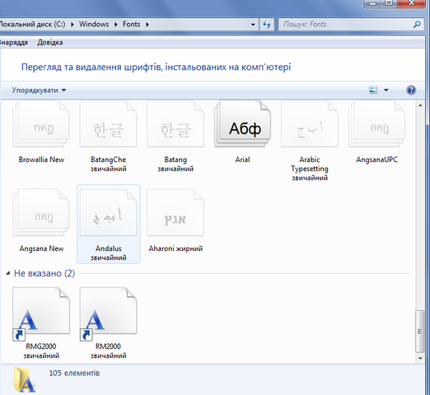
Task: Go to Windows folder in breadcrumb
Action: pyautogui.click(x=94, y=25)
